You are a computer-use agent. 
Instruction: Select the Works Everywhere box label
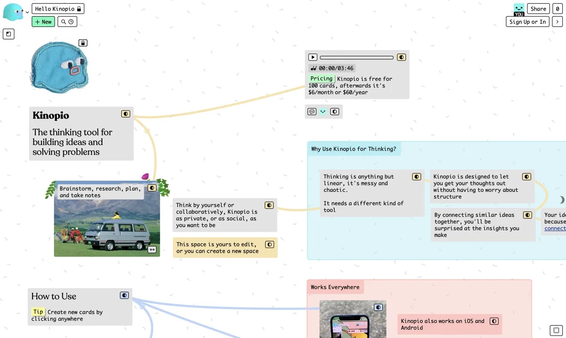(x=335, y=287)
